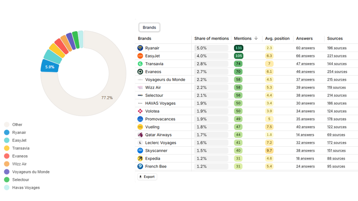Click the Volotea red logo icon
This screenshot has width=358, height=201.
140,111
